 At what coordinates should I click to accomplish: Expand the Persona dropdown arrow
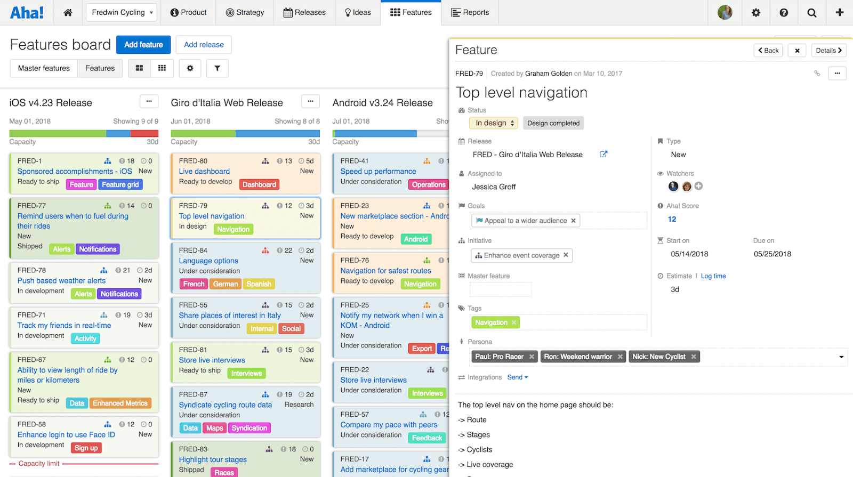841,357
